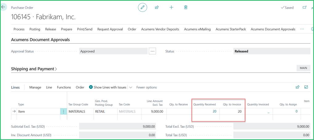
Task: Click the Total Excl. Tax (USD) field
Action: point(272,126)
